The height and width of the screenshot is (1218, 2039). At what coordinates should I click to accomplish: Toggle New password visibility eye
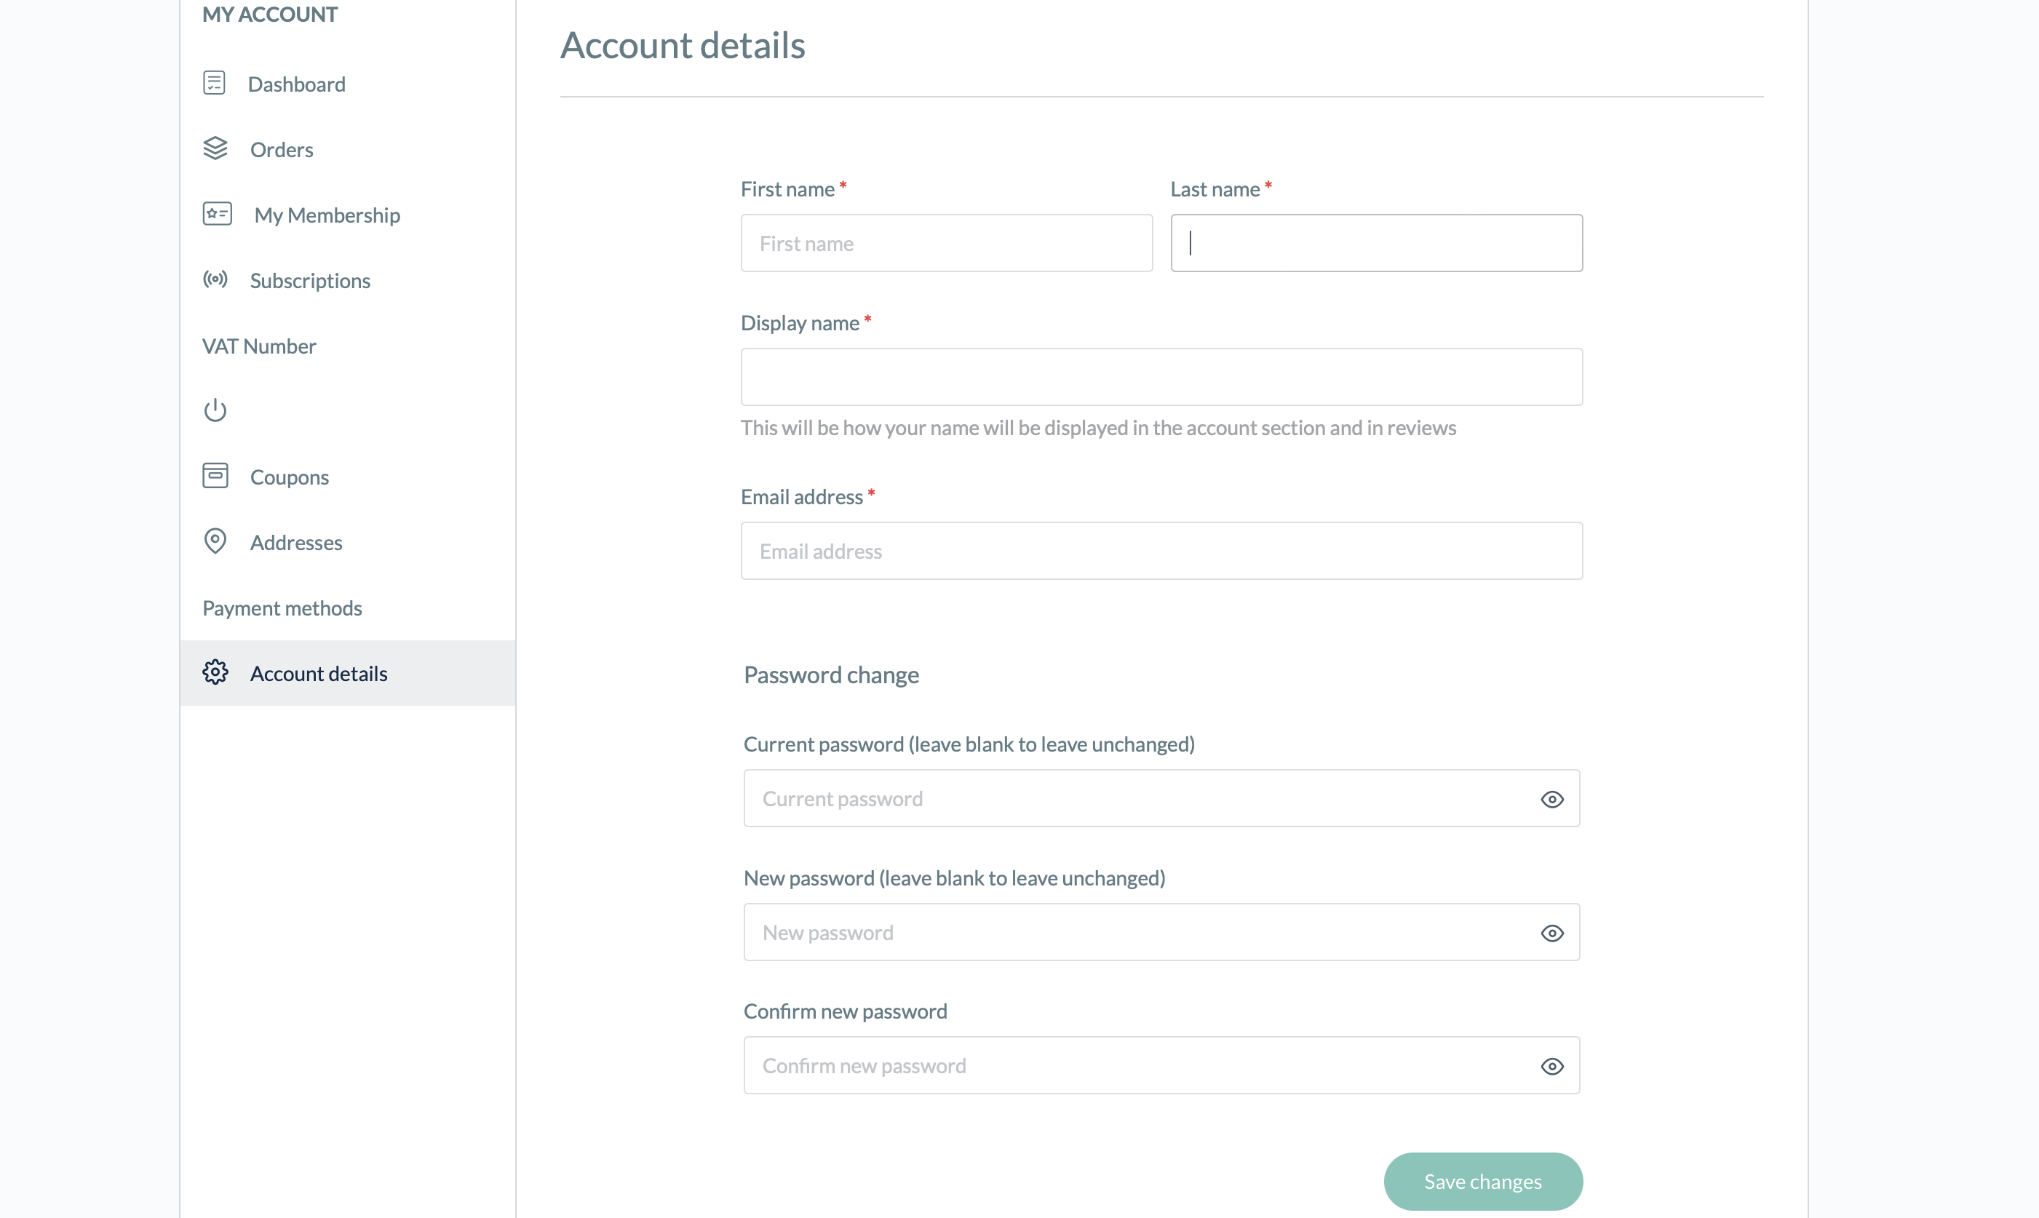1551,934
